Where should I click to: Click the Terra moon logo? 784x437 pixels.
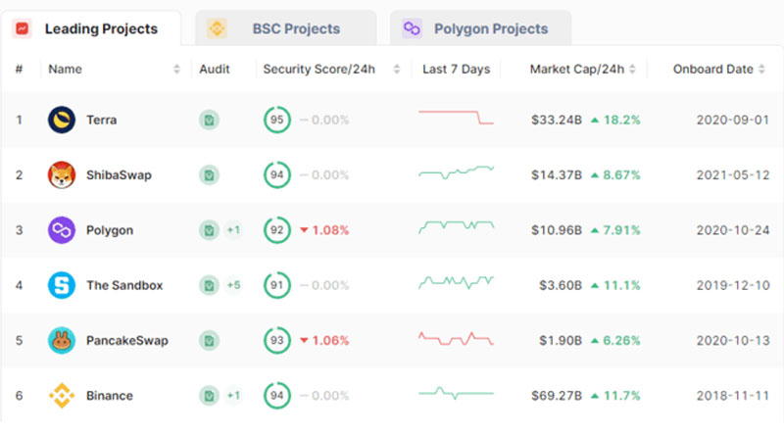pos(62,120)
